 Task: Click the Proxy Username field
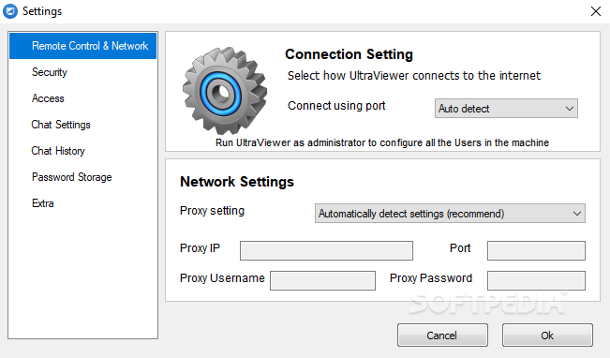coord(322,280)
